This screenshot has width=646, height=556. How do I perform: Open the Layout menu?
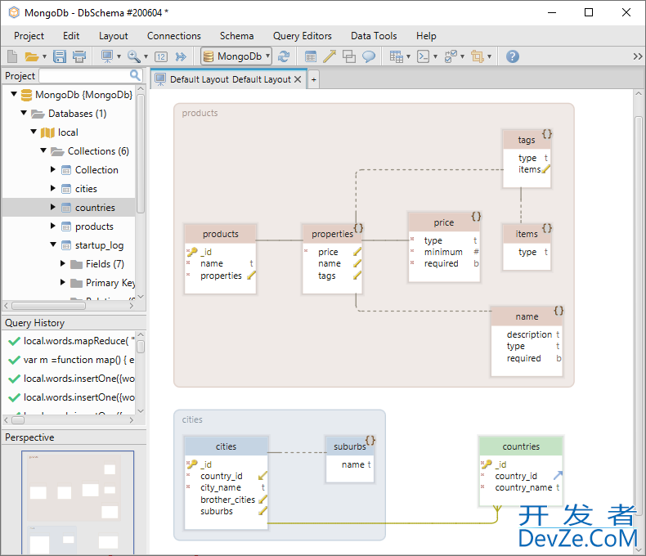click(x=114, y=36)
